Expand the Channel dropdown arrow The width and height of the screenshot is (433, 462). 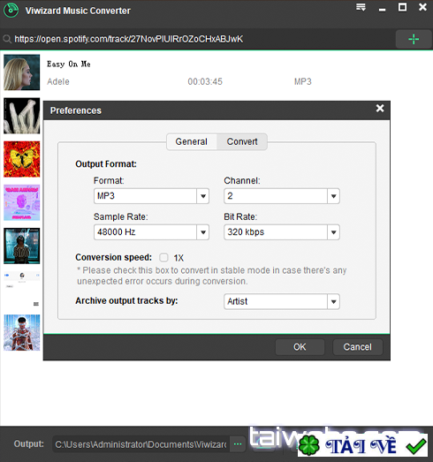click(x=333, y=196)
